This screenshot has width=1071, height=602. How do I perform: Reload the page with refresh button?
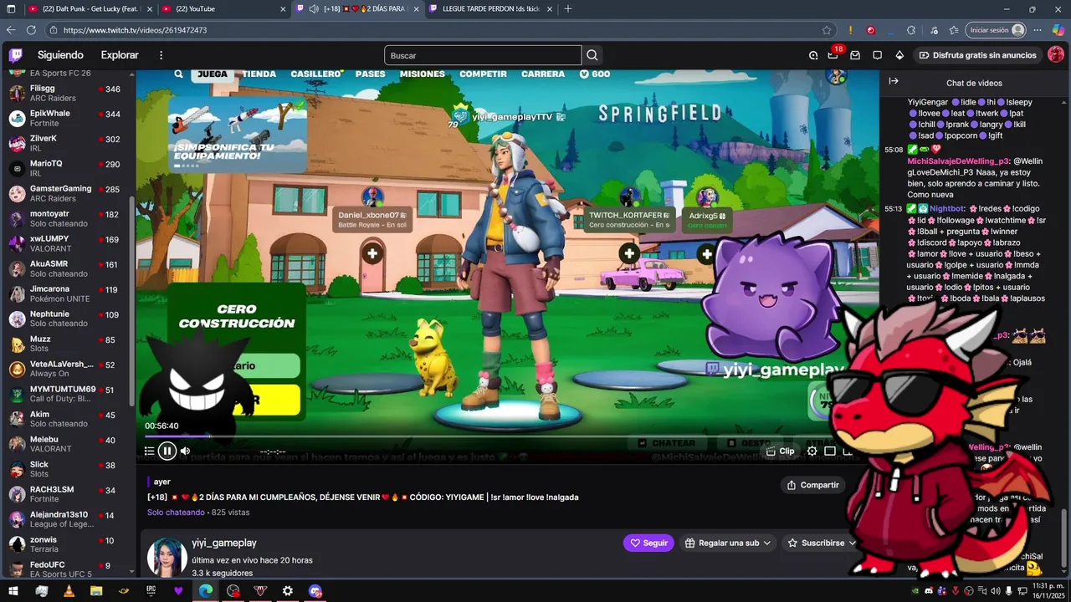tap(31, 30)
